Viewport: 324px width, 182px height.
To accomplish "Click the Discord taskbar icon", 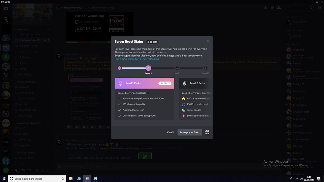I will point(87,178).
